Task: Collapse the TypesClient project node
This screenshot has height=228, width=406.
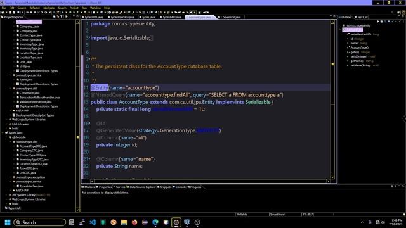Action: [x=3, y=133]
